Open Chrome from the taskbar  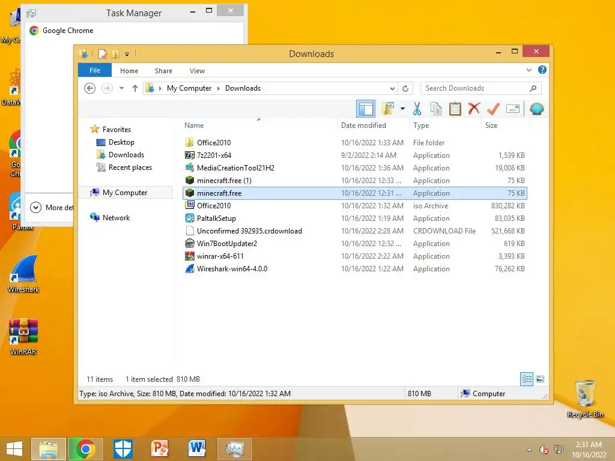[85, 449]
